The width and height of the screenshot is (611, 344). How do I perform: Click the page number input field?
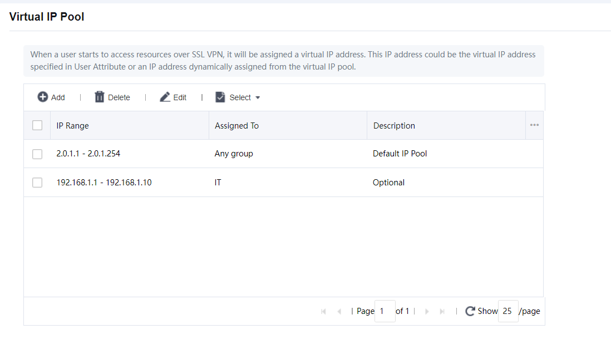coord(385,311)
